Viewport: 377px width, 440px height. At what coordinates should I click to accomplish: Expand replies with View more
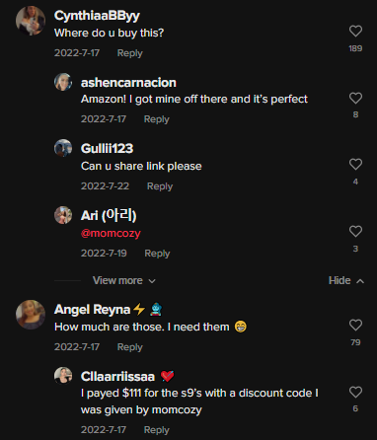[x=123, y=280]
